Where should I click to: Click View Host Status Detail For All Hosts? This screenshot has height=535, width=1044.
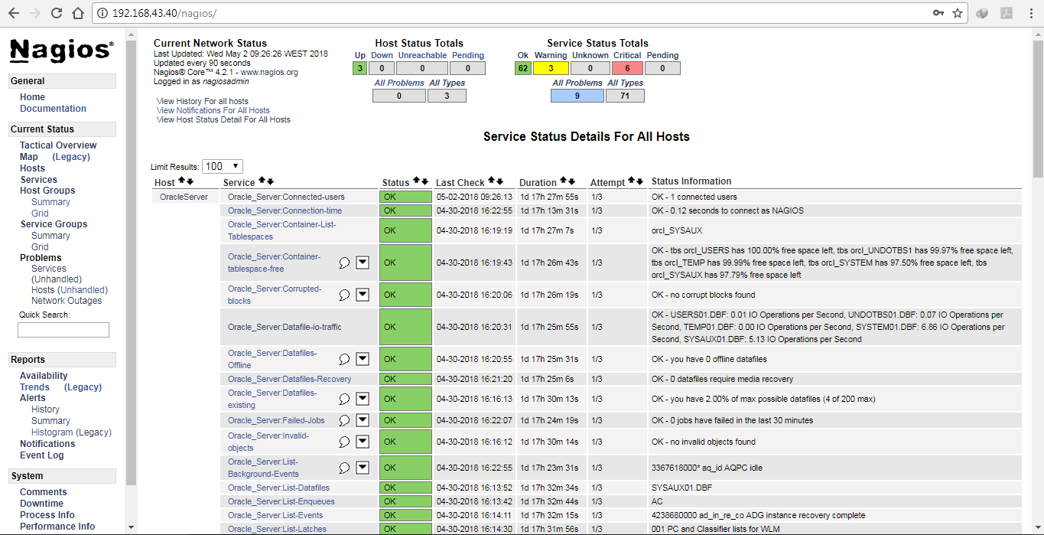tap(223, 119)
